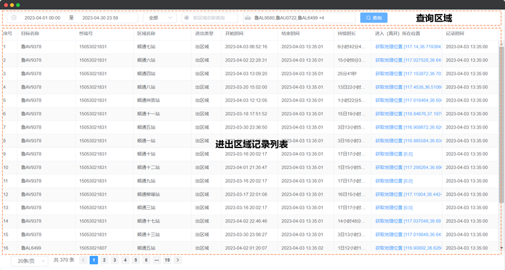Jump to last page 19
The height and width of the screenshot is (270, 505).
tap(167, 260)
